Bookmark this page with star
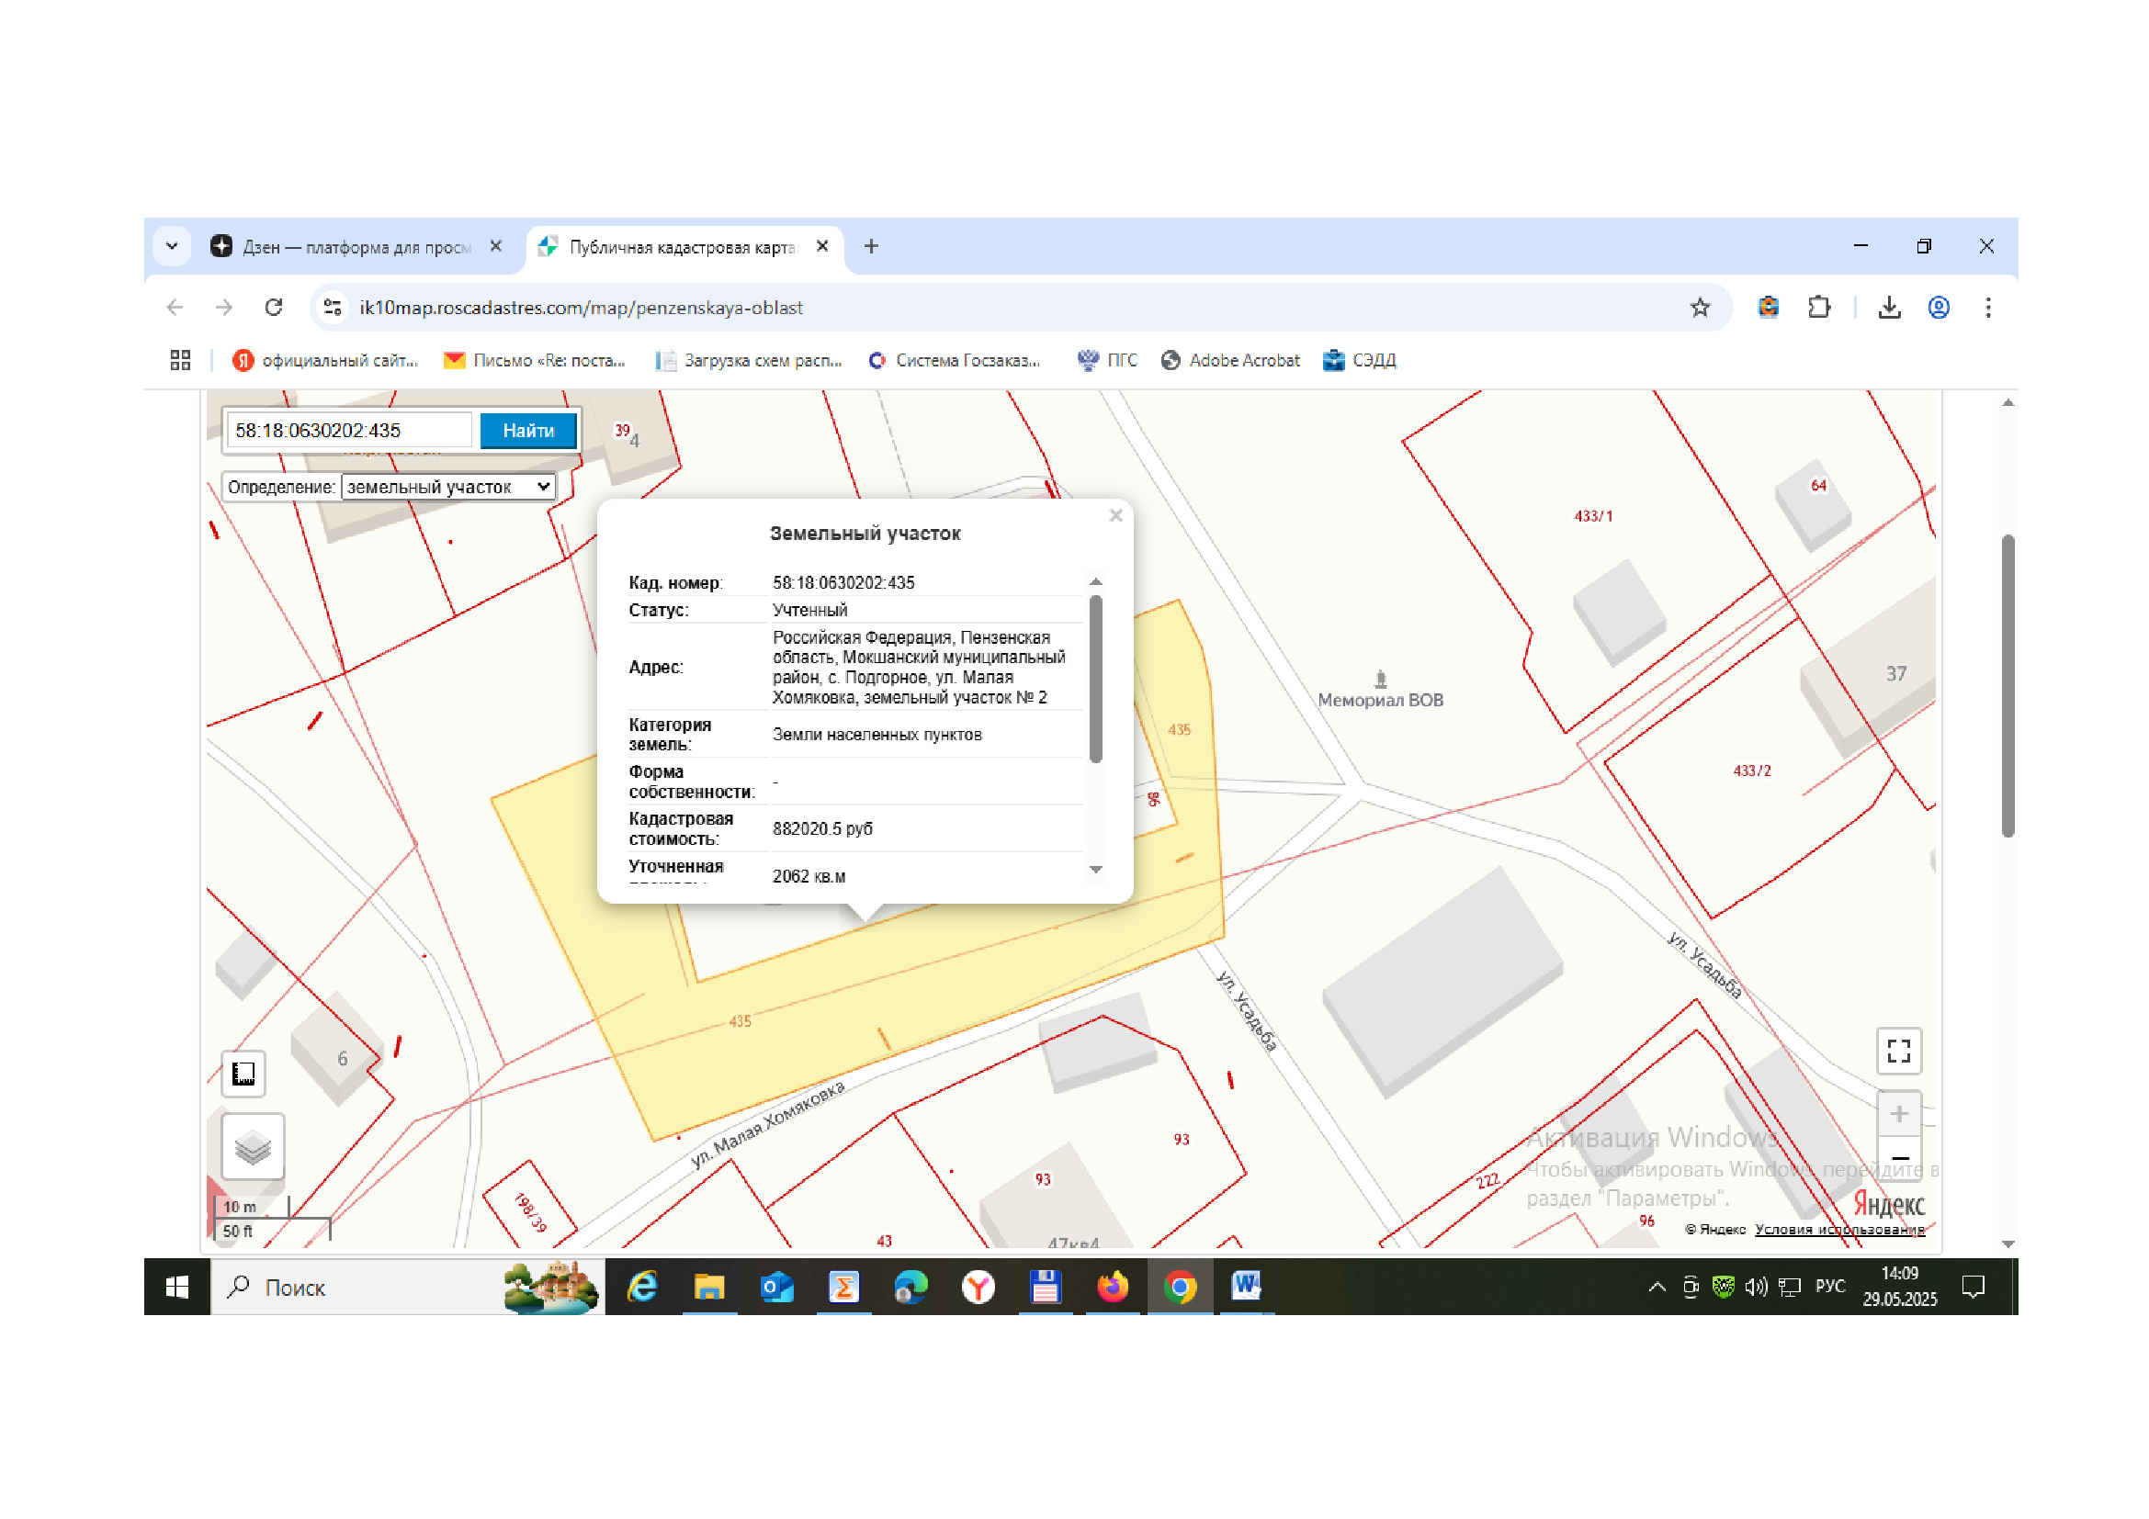Screen dimensions: 2149x1519 coord(1700,308)
